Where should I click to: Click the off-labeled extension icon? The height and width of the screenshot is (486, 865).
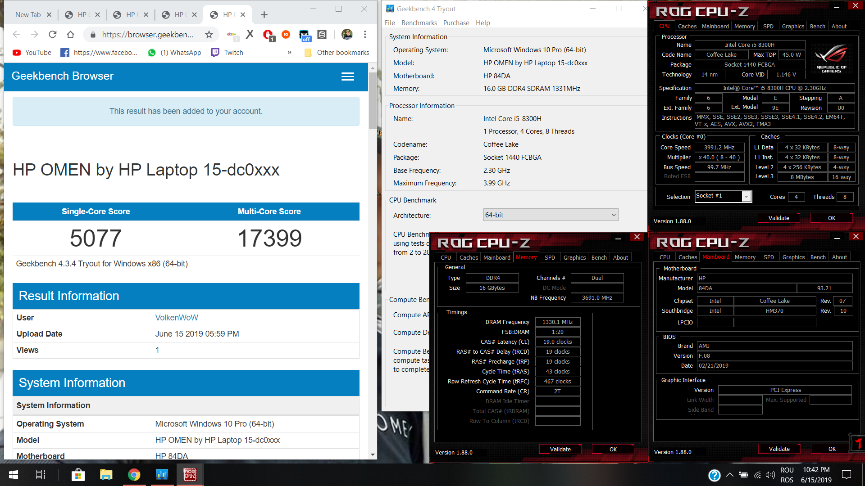(x=305, y=36)
